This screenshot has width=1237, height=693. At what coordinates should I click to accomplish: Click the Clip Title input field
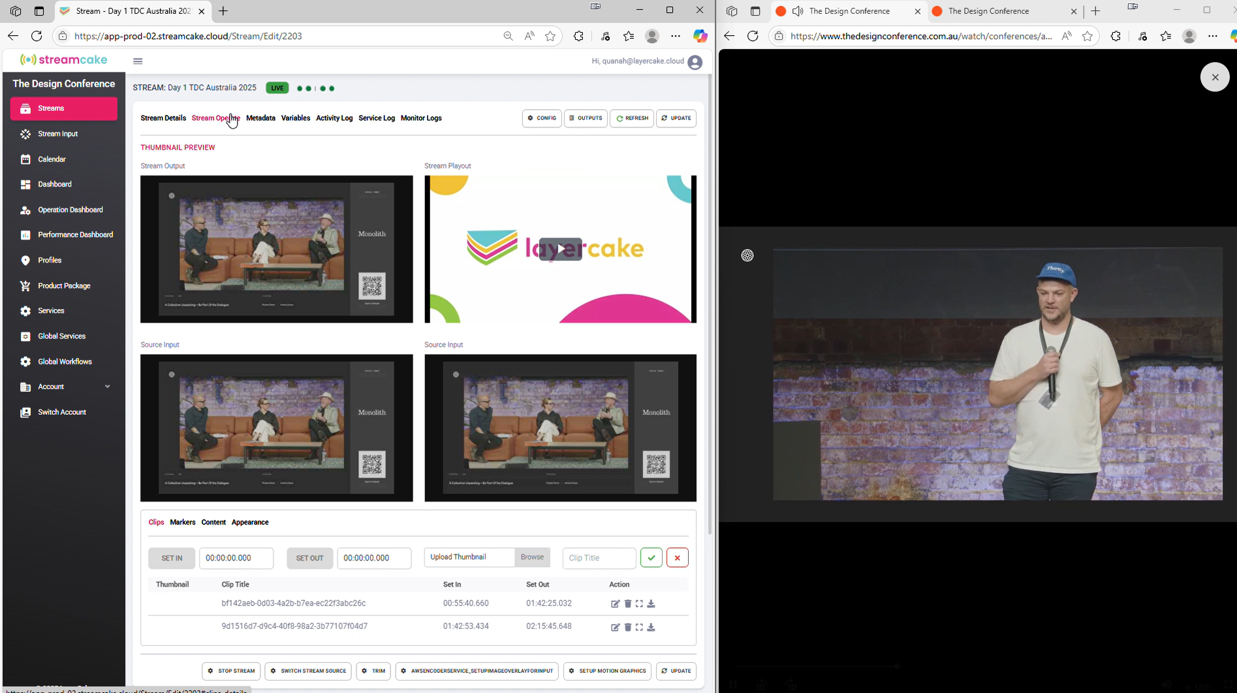pyautogui.click(x=599, y=558)
